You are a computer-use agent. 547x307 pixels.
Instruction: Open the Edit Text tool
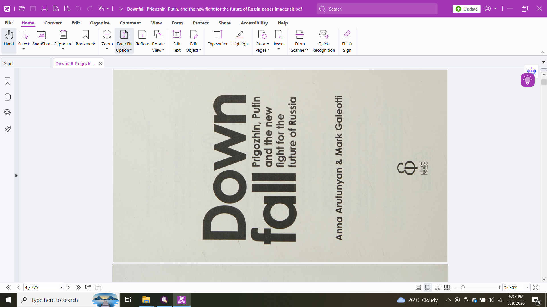click(x=177, y=41)
